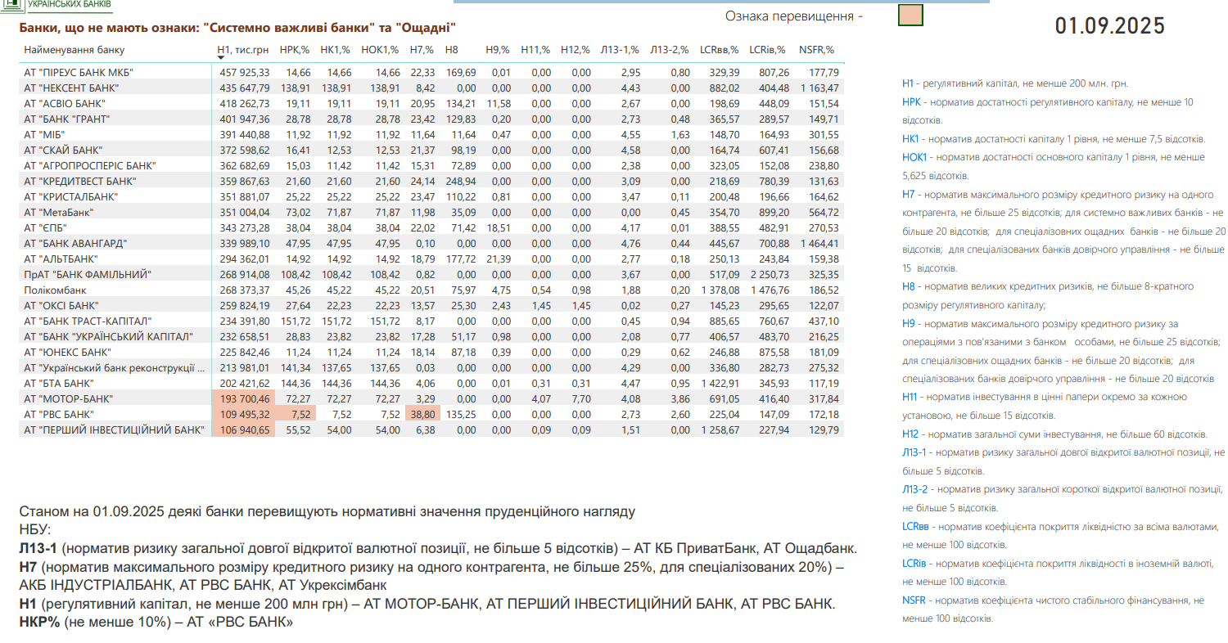Select the АТ "ПІРЕУС БАНК МКБ" row

79,73
